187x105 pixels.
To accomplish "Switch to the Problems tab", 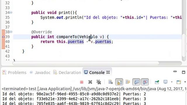I will click(14, 72).
